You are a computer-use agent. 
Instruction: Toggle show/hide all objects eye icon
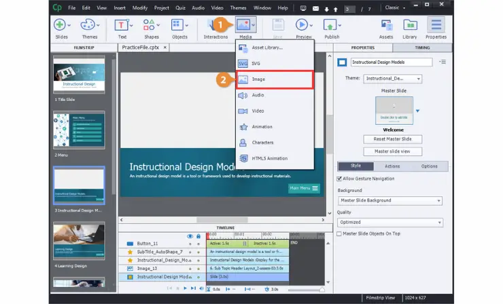(190, 236)
